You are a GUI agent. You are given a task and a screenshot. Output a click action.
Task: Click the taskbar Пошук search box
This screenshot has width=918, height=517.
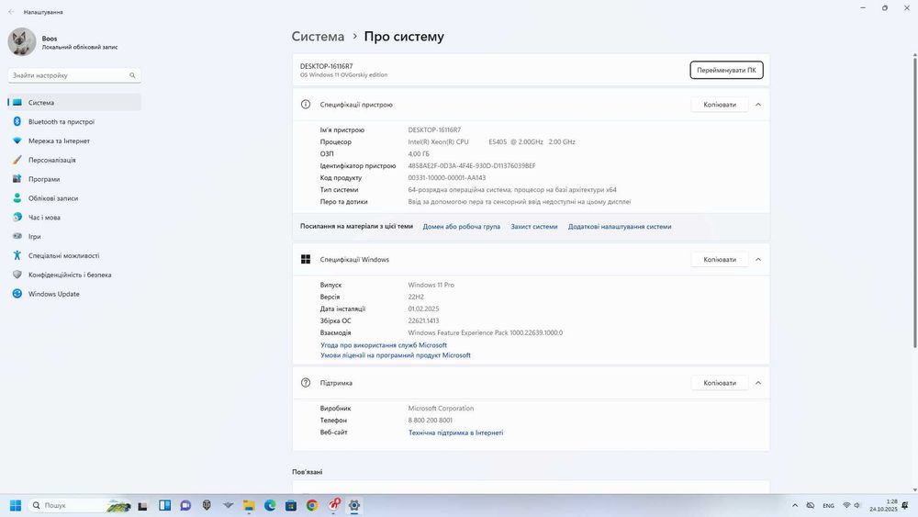(x=80, y=505)
